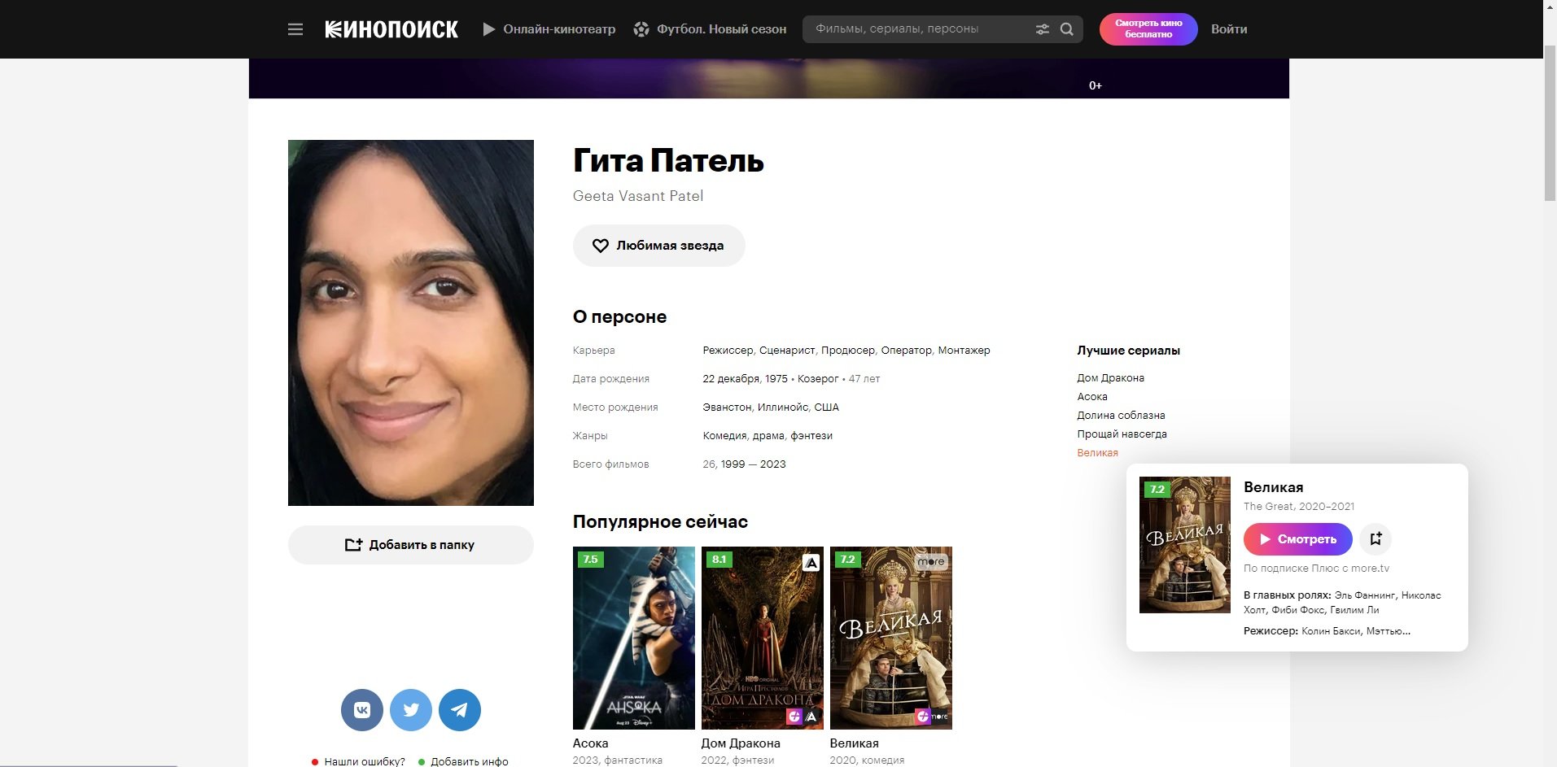Click the Kinopoisk logo
This screenshot has height=767, width=1557.
391,29
